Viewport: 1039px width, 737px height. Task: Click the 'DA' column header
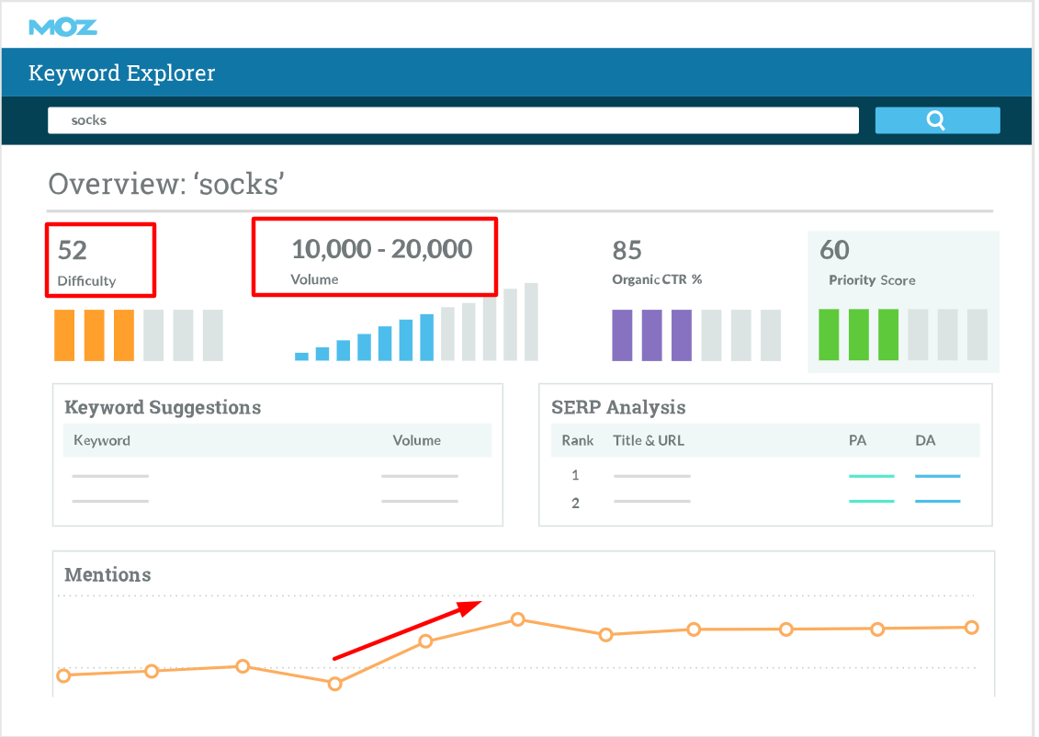[x=925, y=441]
